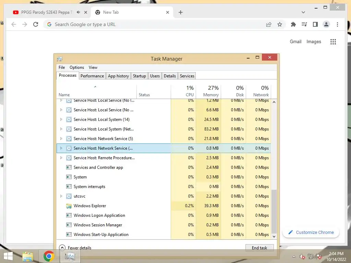The image size is (351, 263).
Task: Open the muted volume tray icon
Action: (x=302, y=256)
